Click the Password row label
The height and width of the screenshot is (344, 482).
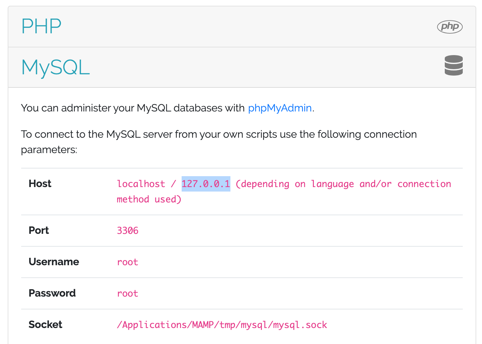[52, 293]
